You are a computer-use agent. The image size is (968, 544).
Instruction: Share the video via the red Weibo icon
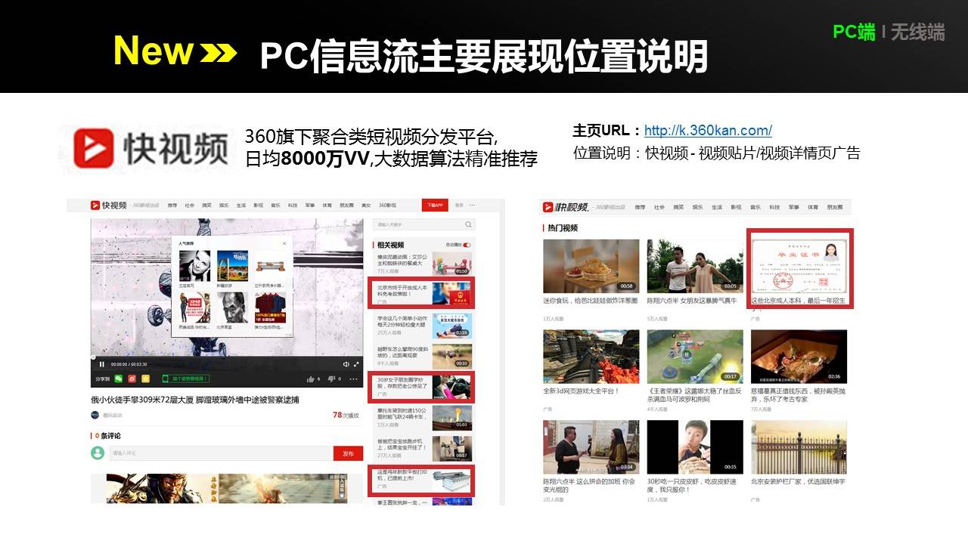pos(132,379)
